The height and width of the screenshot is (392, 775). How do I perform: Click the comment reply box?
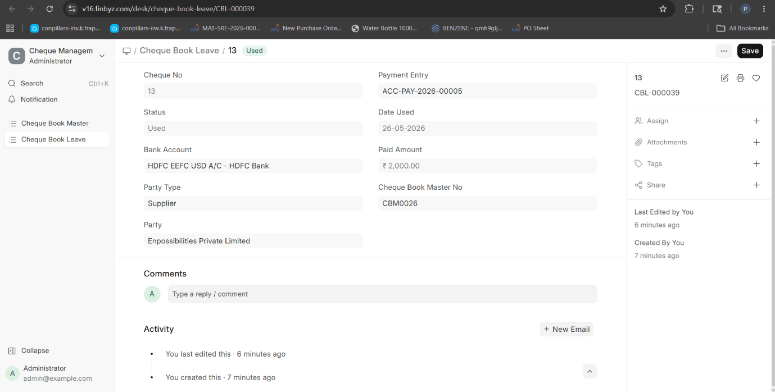click(383, 294)
